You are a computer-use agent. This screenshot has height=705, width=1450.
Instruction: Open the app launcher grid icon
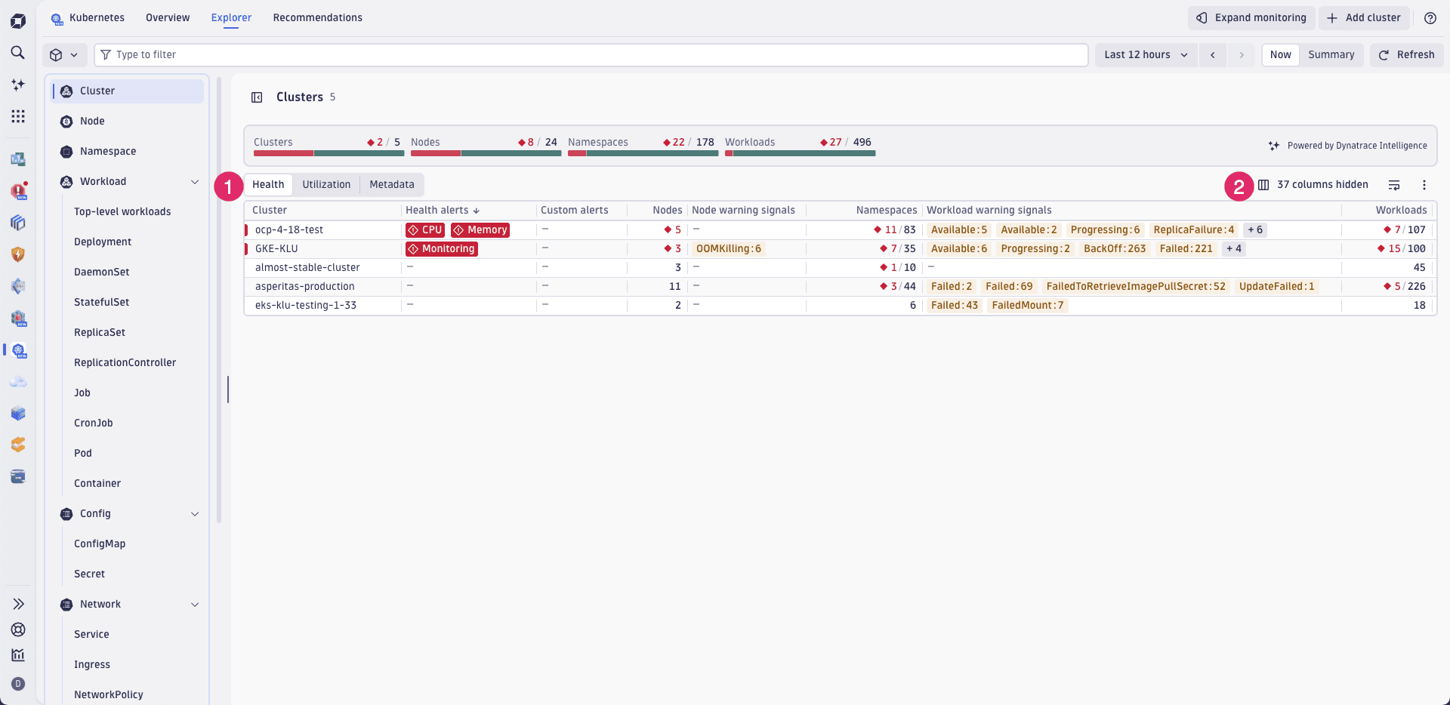18,116
